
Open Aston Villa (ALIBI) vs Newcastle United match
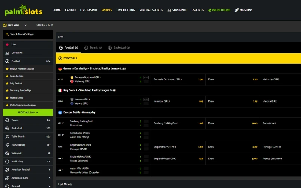coord(103,171)
